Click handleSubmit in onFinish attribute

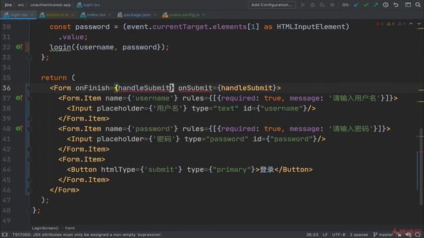point(144,88)
